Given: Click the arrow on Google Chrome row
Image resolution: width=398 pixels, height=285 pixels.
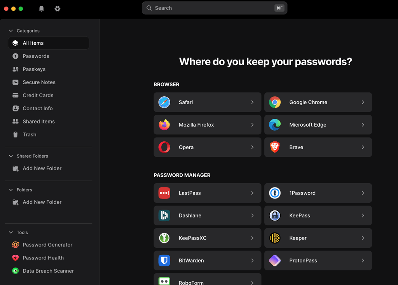Looking at the screenshot, I should pyautogui.click(x=363, y=102).
